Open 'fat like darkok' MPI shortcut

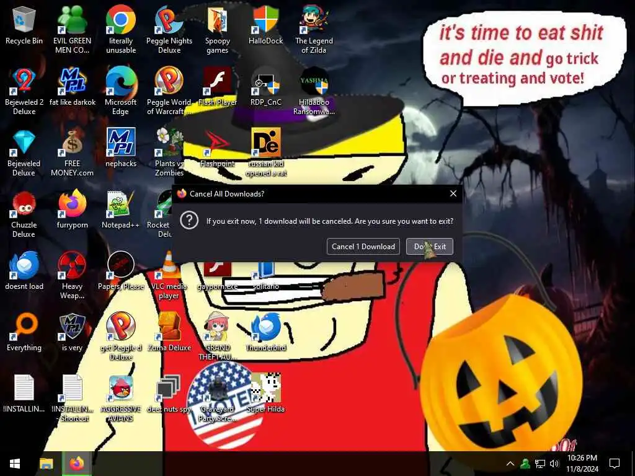point(73,87)
